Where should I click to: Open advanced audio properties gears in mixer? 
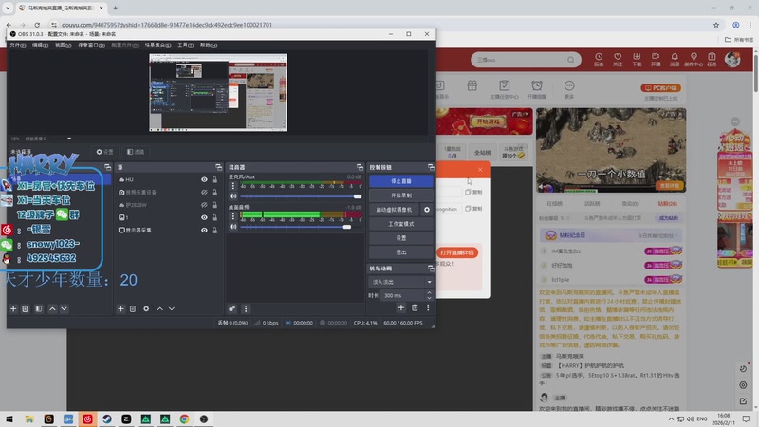[231, 309]
